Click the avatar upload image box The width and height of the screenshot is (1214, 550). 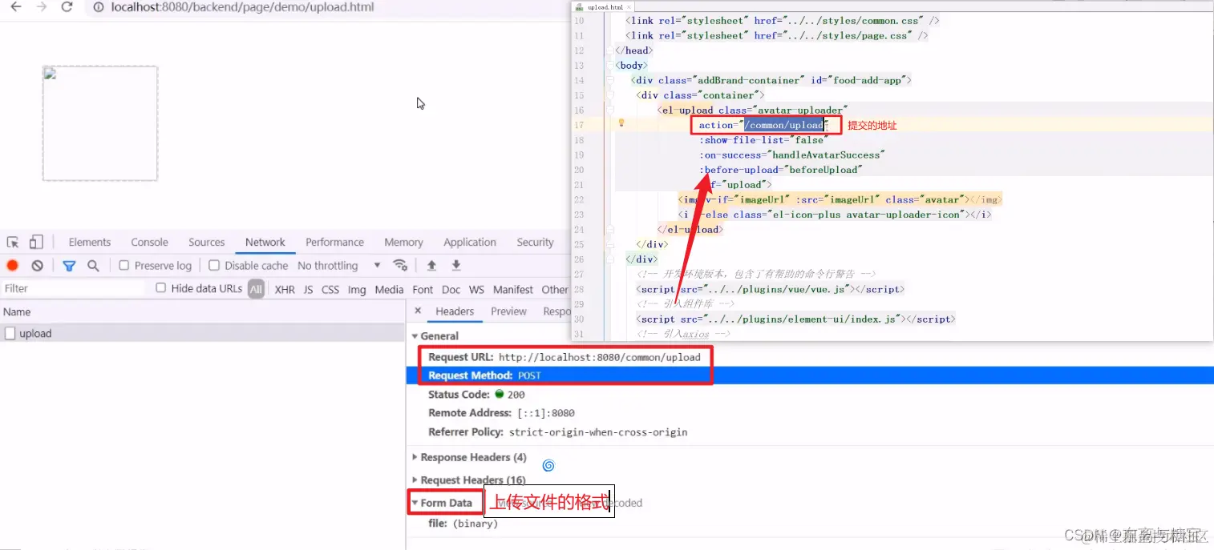pos(100,123)
